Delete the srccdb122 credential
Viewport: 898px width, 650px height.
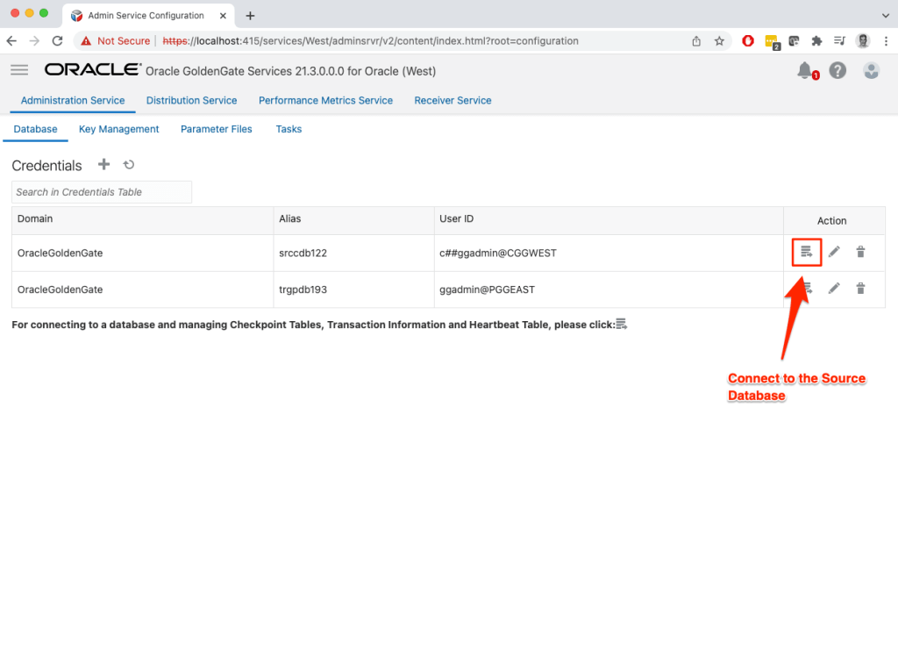860,253
